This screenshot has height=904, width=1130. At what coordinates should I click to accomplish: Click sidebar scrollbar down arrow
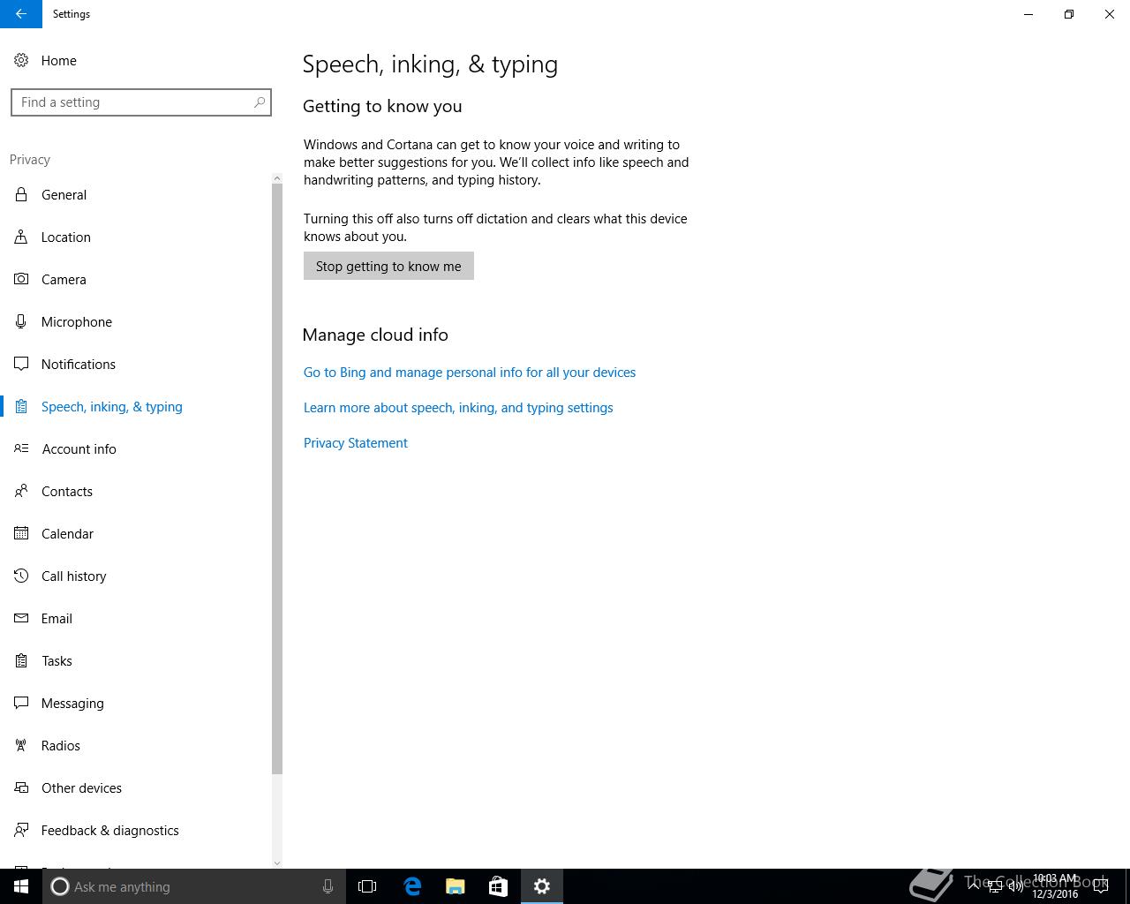tap(277, 863)
